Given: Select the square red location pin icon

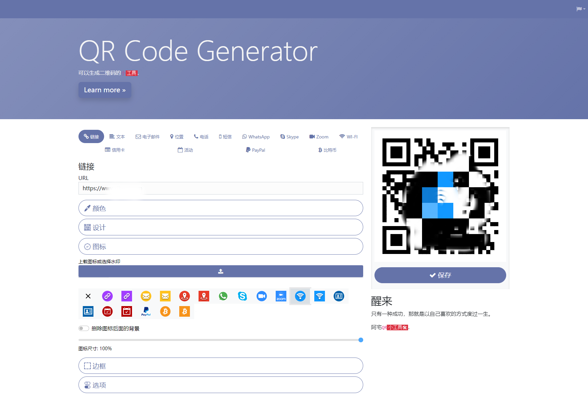Looking at the screenshot, I should click(x=204, y=296).
